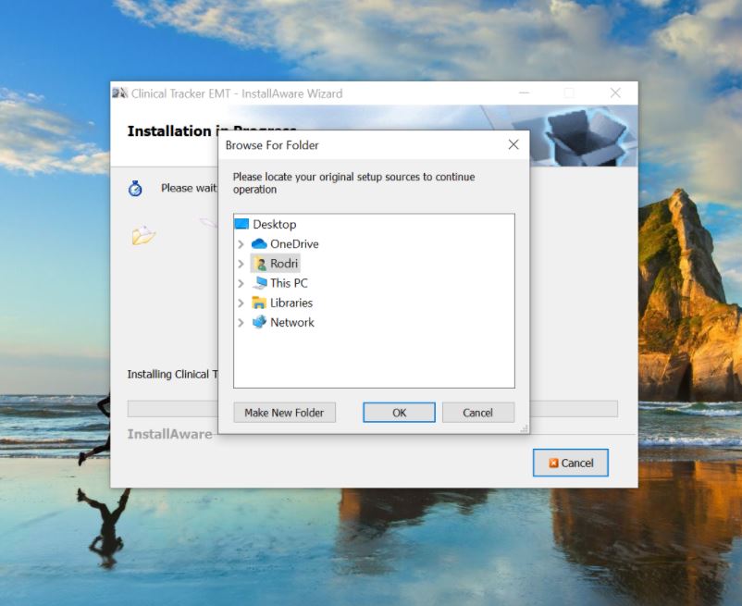The height and width of the screenshot is (606, 742).
Task: Close the Browse For Folder dialog
Action: (x=513, y=144)
